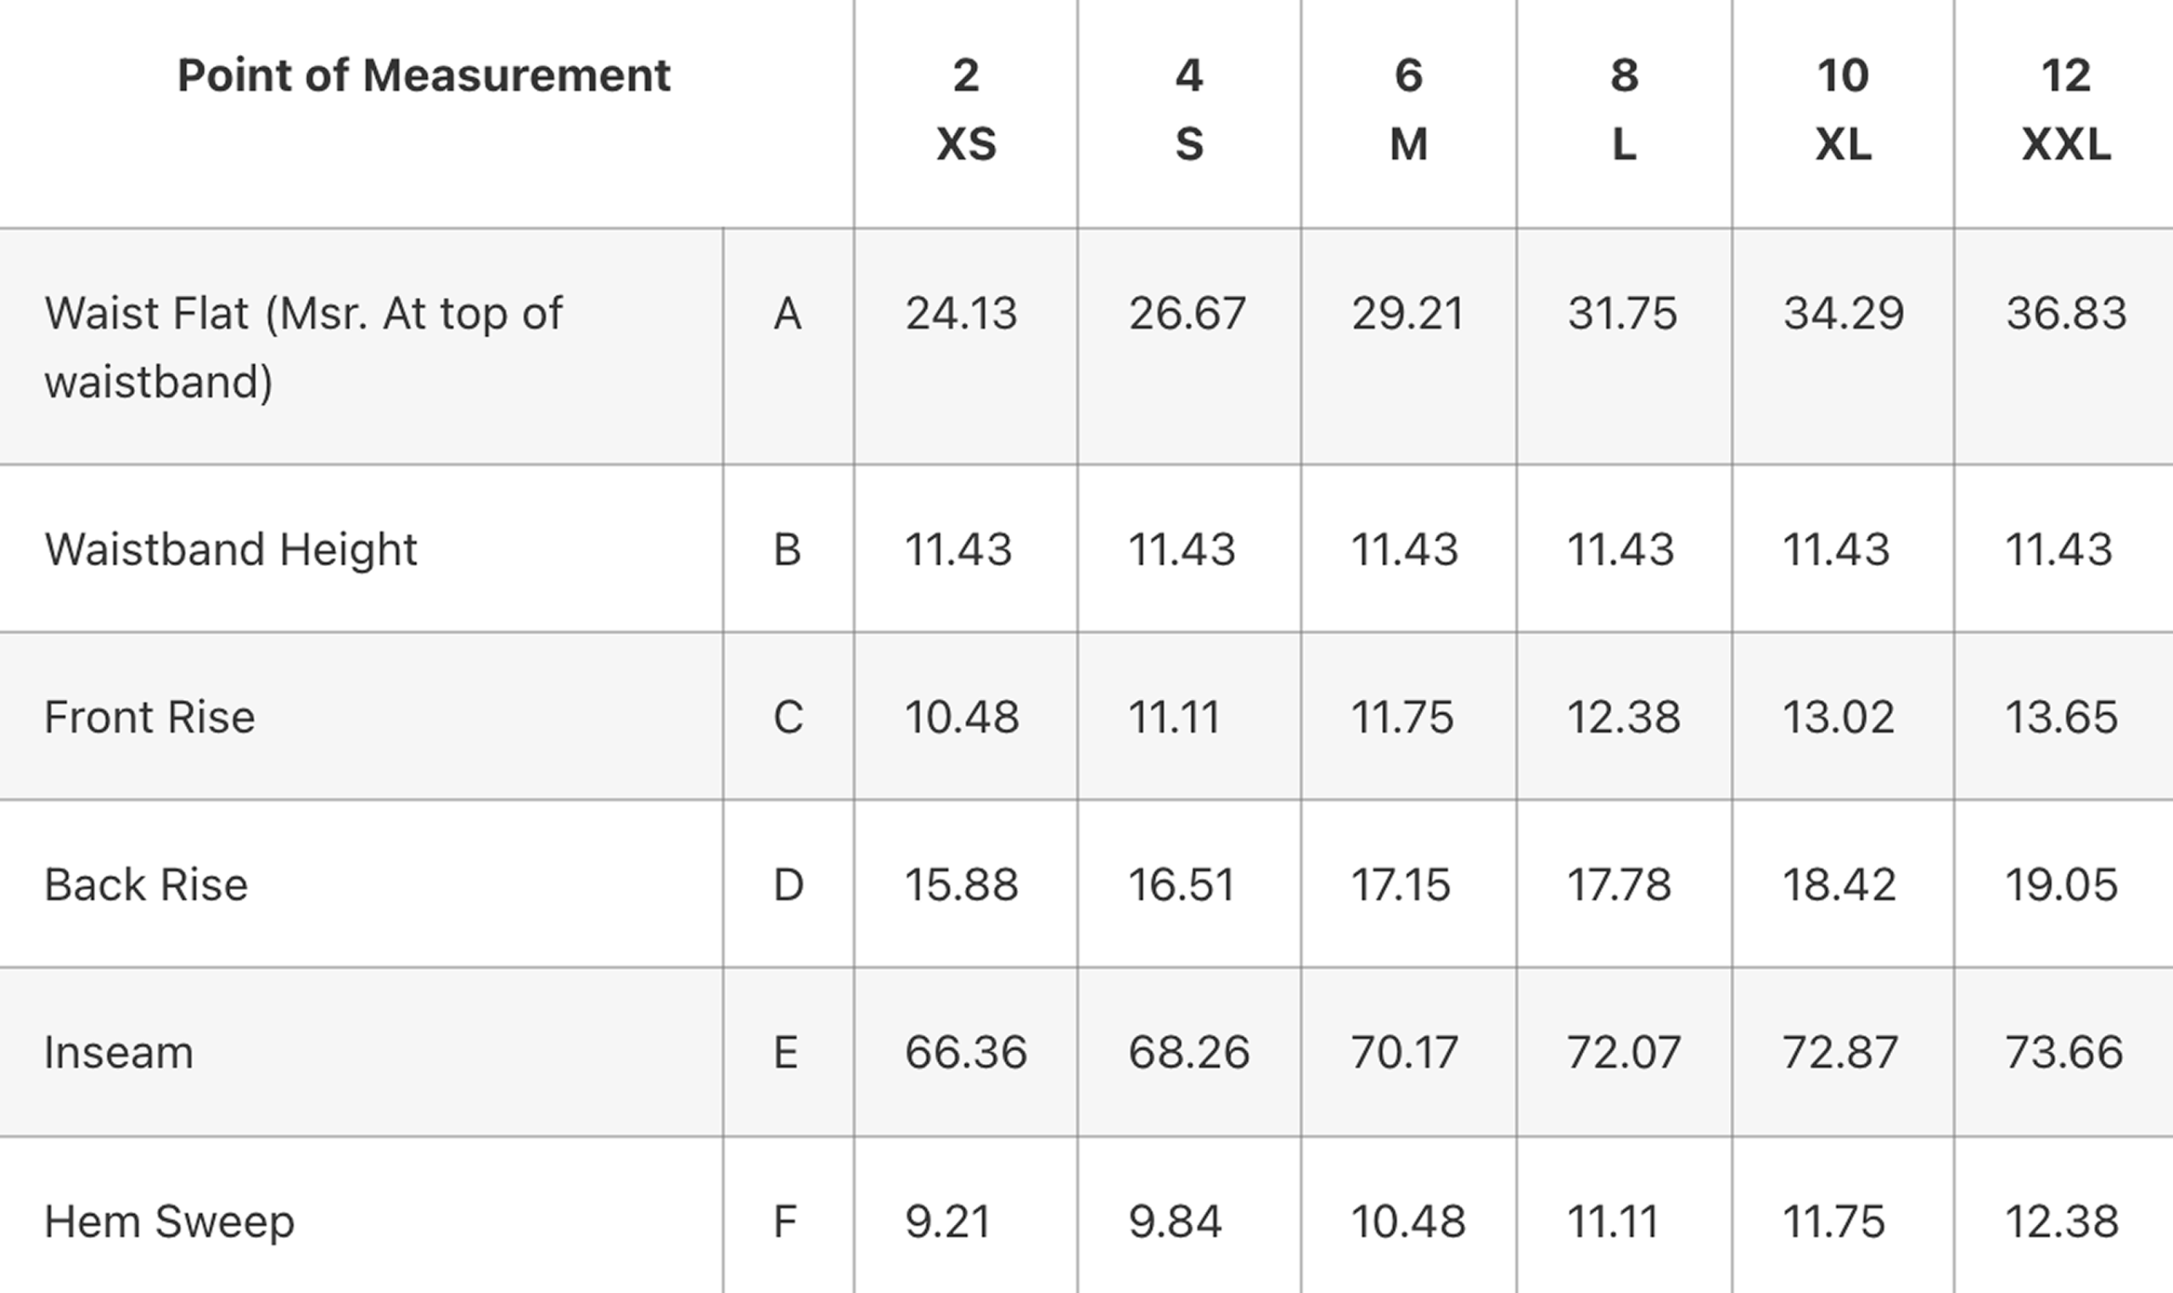Click the 9.84 Hem Sweep value
Screen dimensions: 2173x1293
coord(1175,1222)
